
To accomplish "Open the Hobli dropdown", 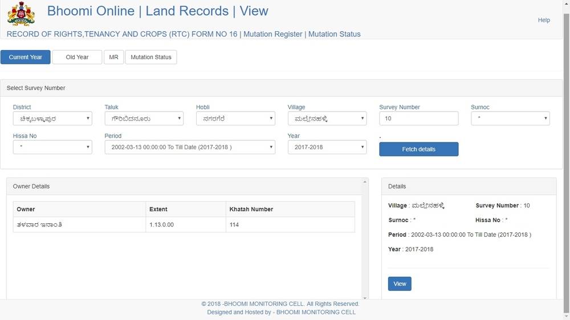I will pyautogui.click(x=235, y=118).
